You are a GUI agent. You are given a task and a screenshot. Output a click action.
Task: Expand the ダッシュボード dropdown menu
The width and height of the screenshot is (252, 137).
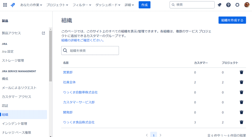108,5
